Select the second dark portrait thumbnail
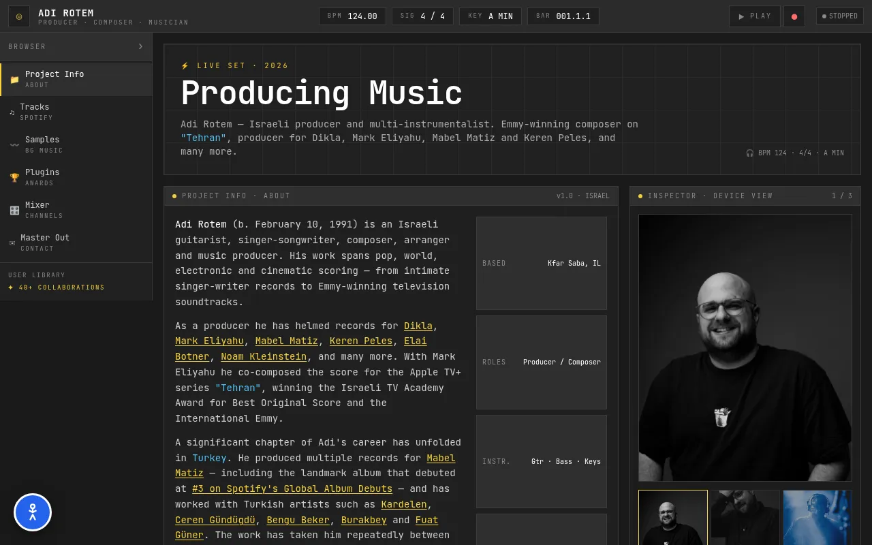 point(745,518)
